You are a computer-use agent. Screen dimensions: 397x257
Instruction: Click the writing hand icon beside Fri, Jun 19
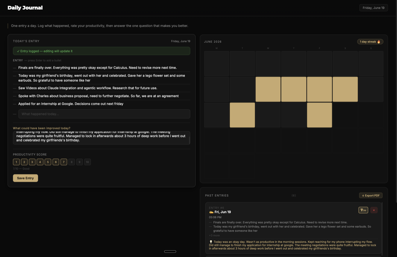point(211,212)
